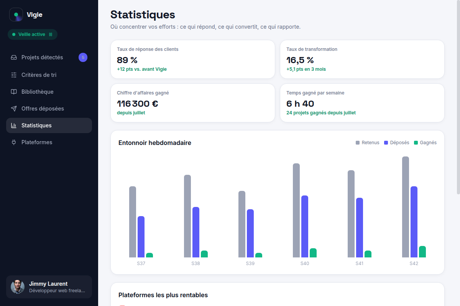The height and width of the screenshot is (306, 460).
Task: Click the Taux de transformation card
Action: 362,59
